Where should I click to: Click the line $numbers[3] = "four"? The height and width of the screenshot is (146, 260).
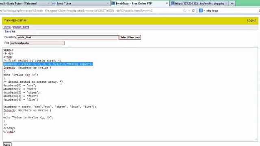(x=21, y=96)
